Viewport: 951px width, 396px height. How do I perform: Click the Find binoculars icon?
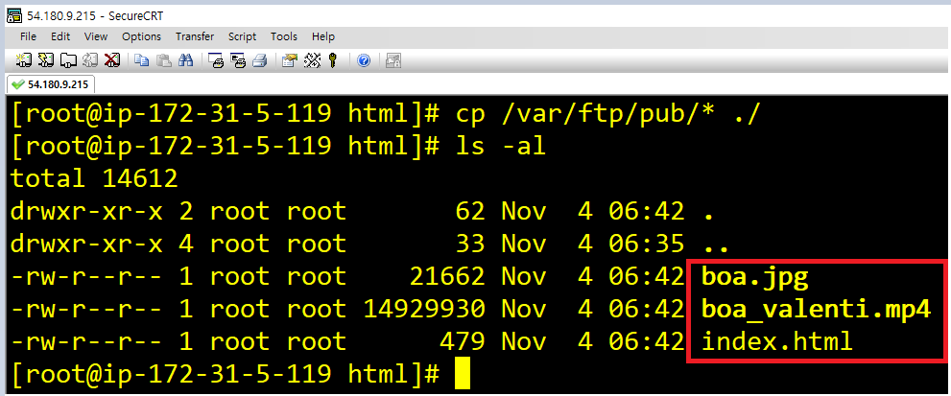pos(185,60)
